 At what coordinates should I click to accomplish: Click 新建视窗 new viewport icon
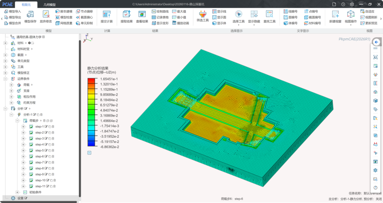[x=335, y=14]
